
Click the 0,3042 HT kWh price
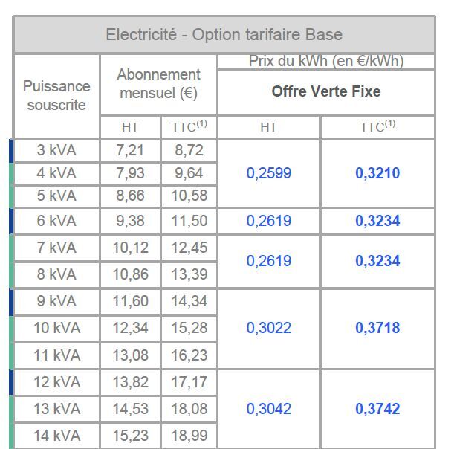(268, 409)
